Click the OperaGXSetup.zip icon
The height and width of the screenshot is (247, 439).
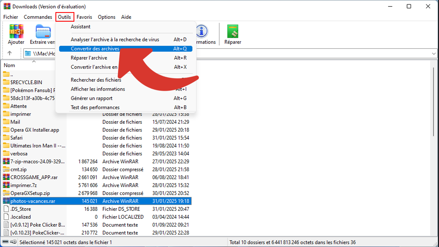(6, 193)
